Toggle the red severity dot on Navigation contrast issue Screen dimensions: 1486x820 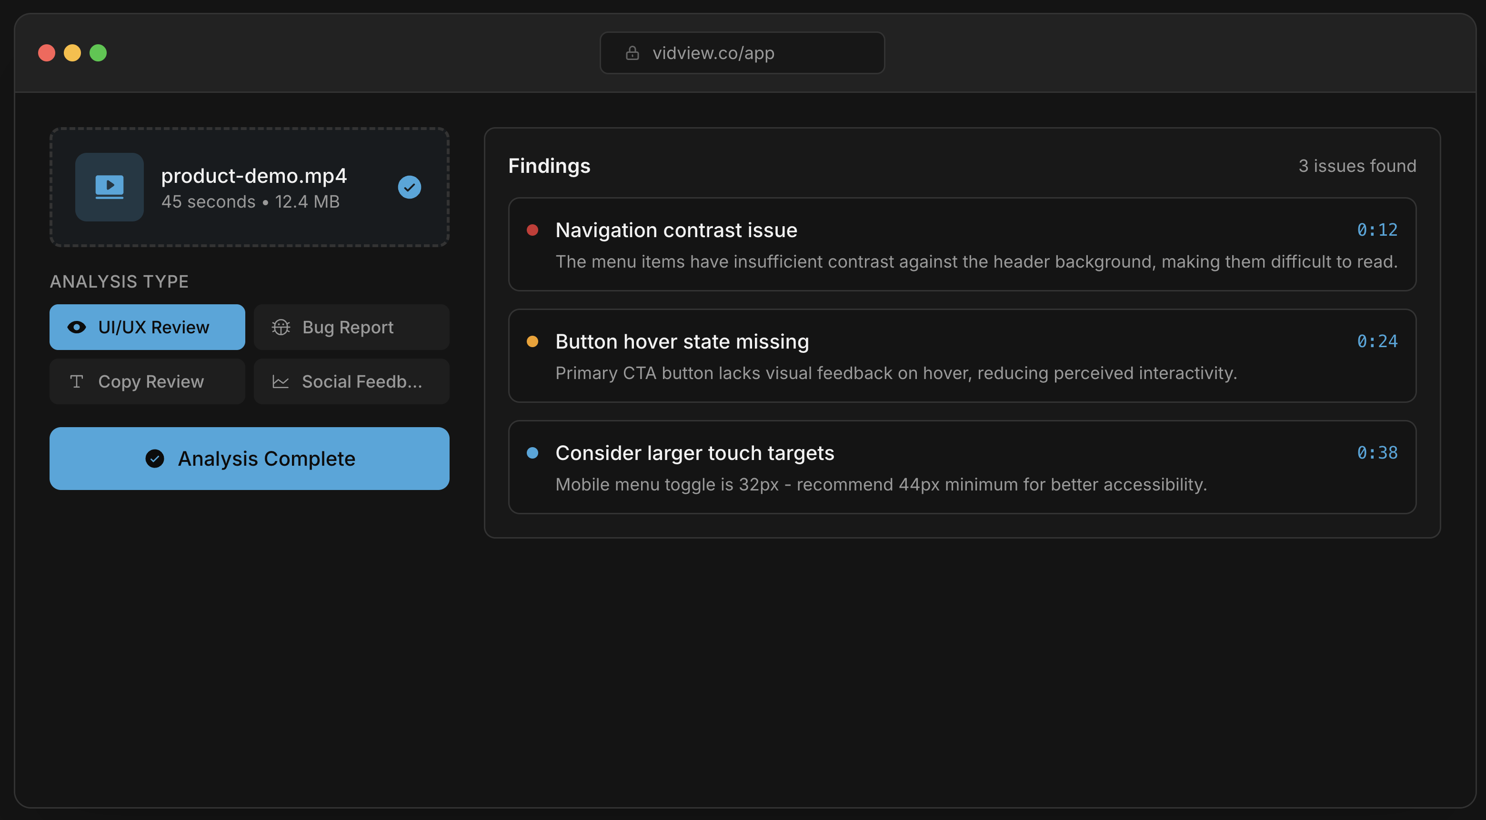533,230
